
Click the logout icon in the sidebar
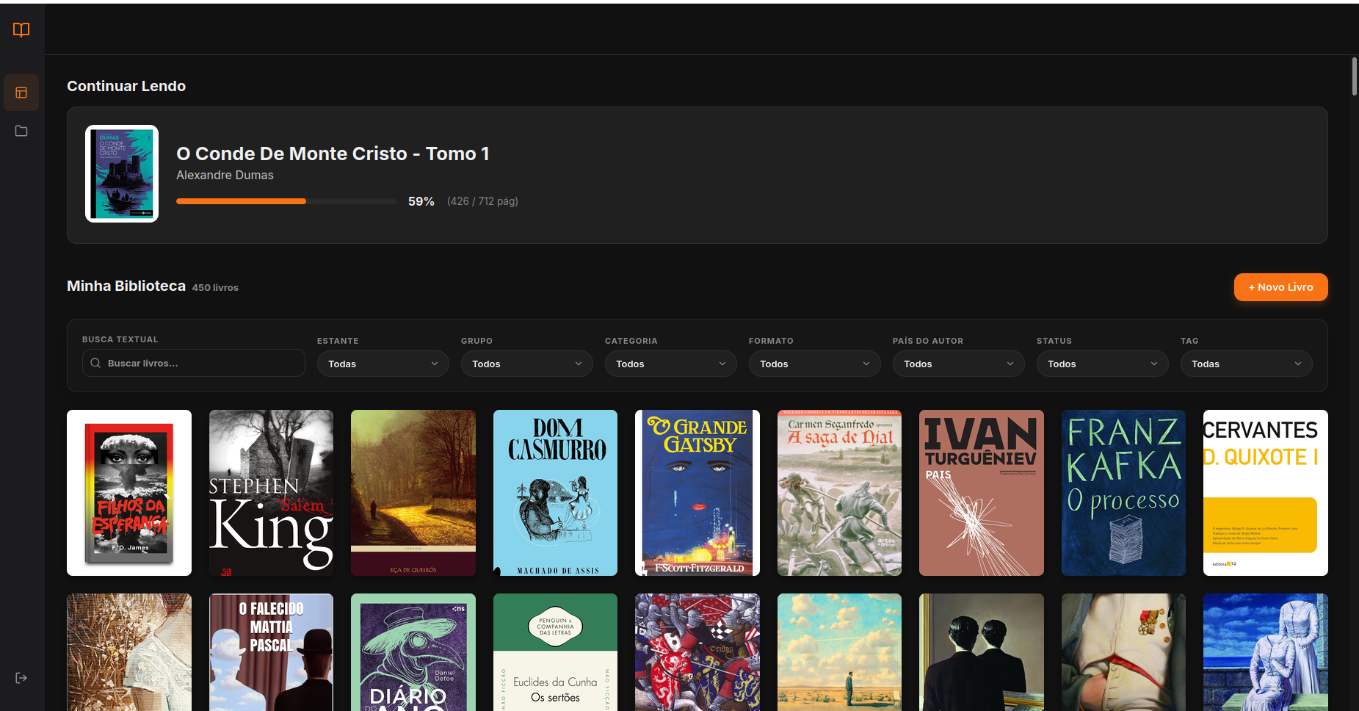click(x=21, y=678)
